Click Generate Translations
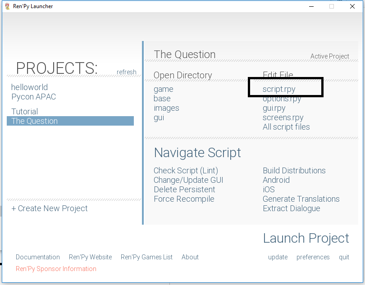Viewport: 365px width, 285px height. click(301, 199)
